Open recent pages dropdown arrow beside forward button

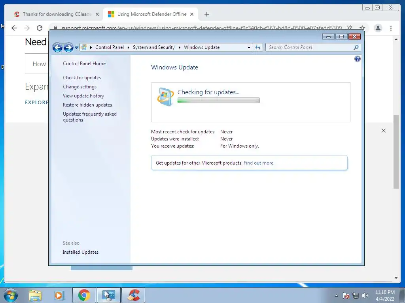click(76, 48)
